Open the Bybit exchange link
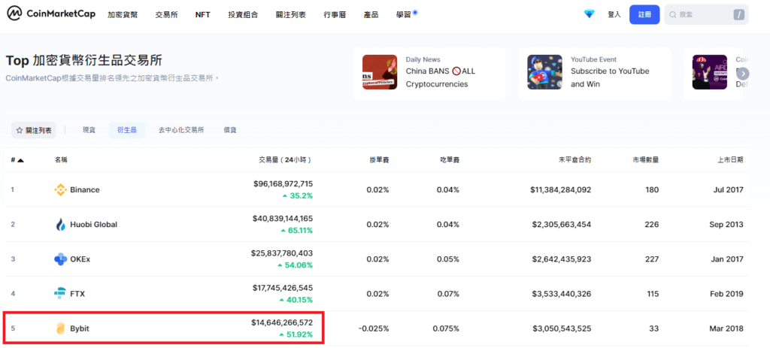The width and height of the screenshot is (770, 348). [80, 328]
